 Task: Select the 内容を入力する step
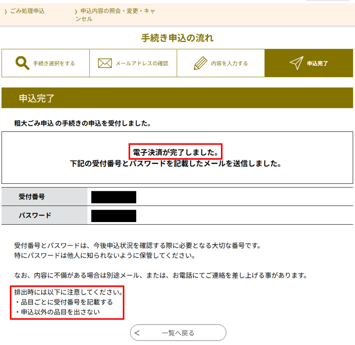tap(221, 63)
